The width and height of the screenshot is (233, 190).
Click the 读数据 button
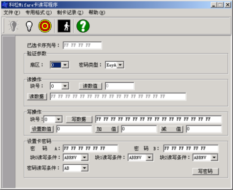pos(37,96)
